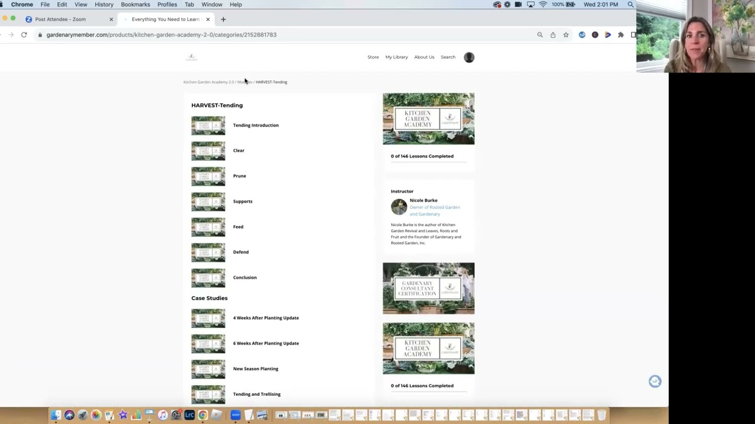Open the Bookmarks menu
This screenshot has width=755, height=424.
[135, 4]
